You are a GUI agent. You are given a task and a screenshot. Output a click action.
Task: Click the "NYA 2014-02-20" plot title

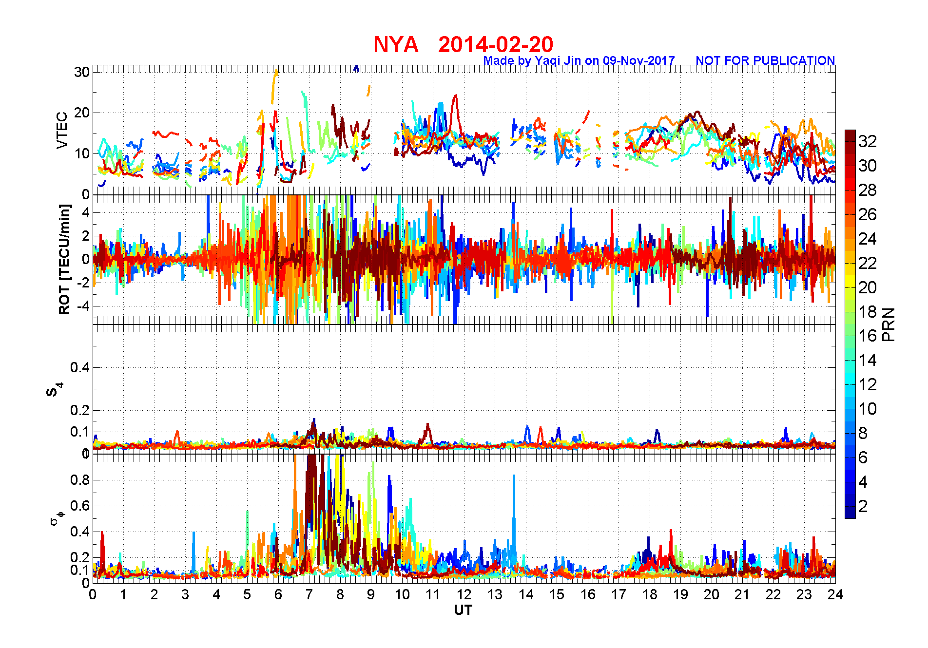463,45
